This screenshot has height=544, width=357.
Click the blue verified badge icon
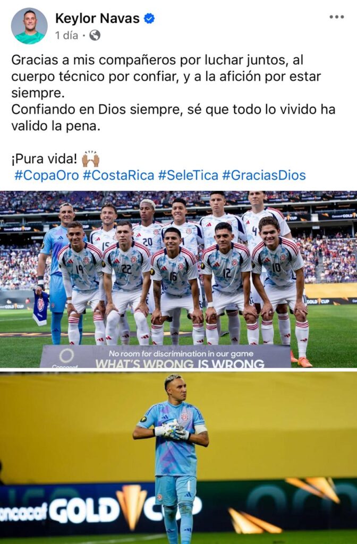point(149,19)
